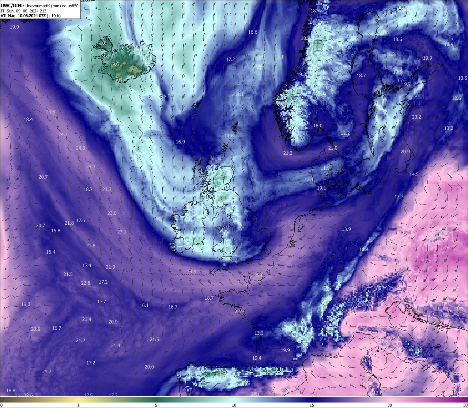Click the 18.8 value label
Screen dimensions: 468x408
tap(11, 391)
